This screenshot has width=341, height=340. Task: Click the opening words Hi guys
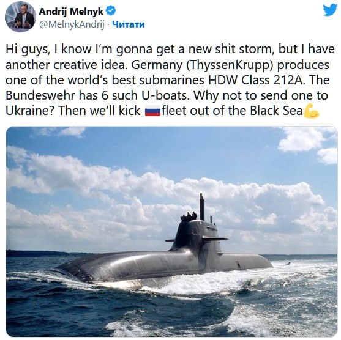(x=27, y=50)
